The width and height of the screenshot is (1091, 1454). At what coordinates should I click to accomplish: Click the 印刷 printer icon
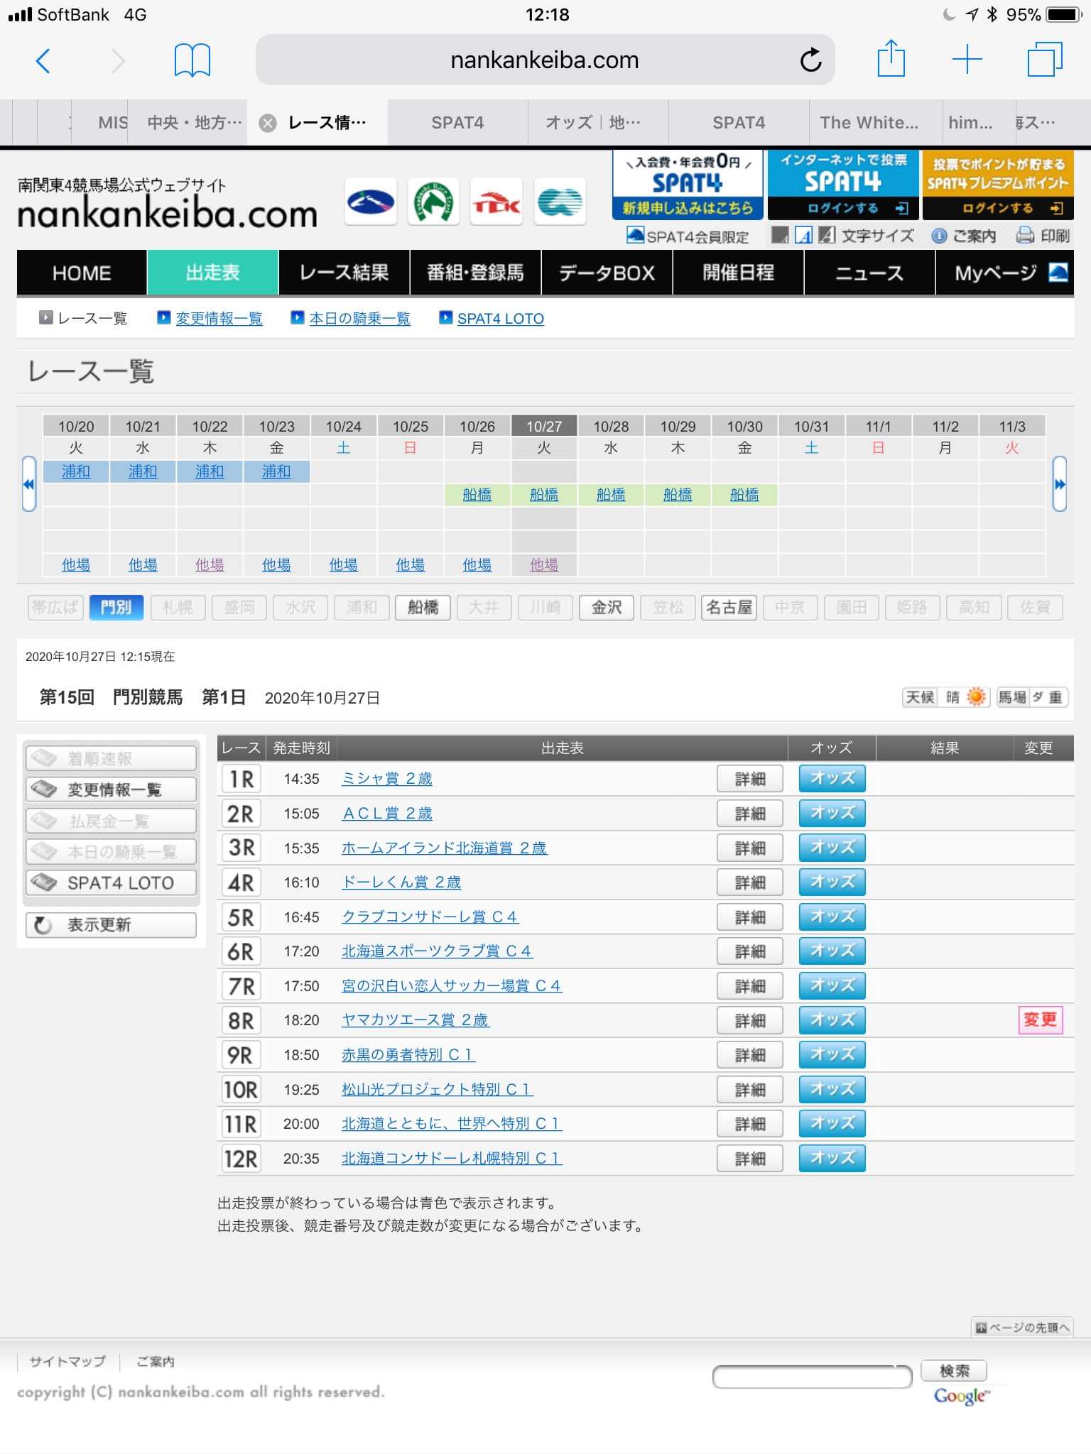(x=1024, y=236)
